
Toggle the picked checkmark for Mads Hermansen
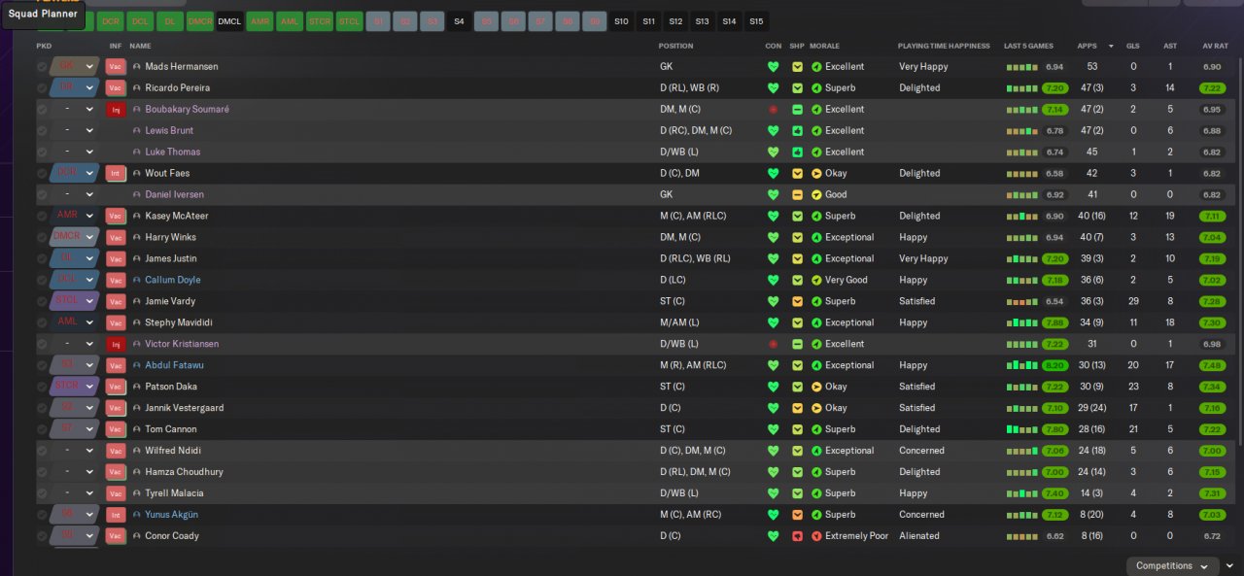click(x=42, y=67)
